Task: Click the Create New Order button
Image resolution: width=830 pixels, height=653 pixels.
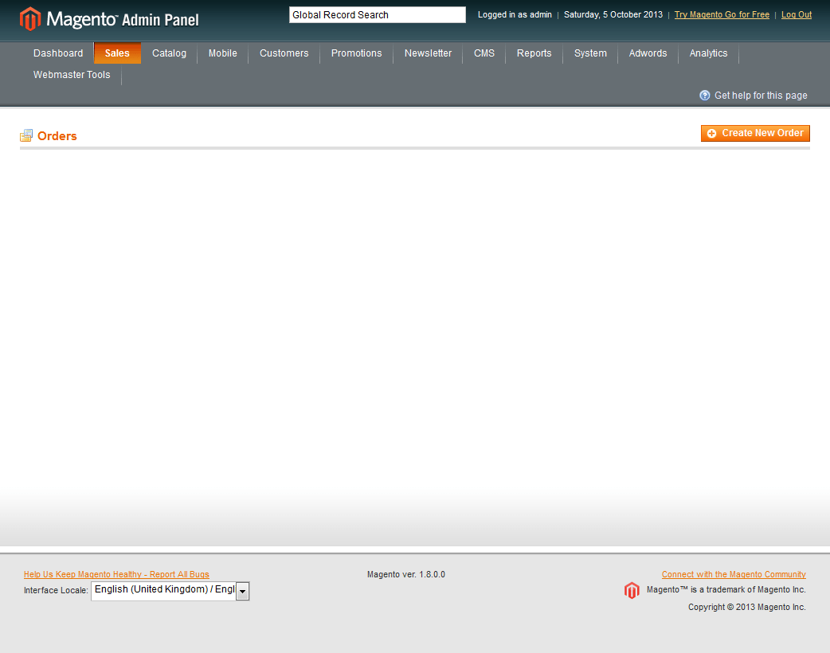Action: [755, 133]
